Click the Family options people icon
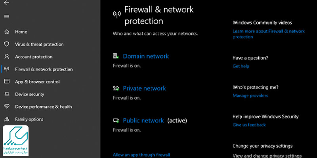317x158 pixels. (x=7, y=119)
